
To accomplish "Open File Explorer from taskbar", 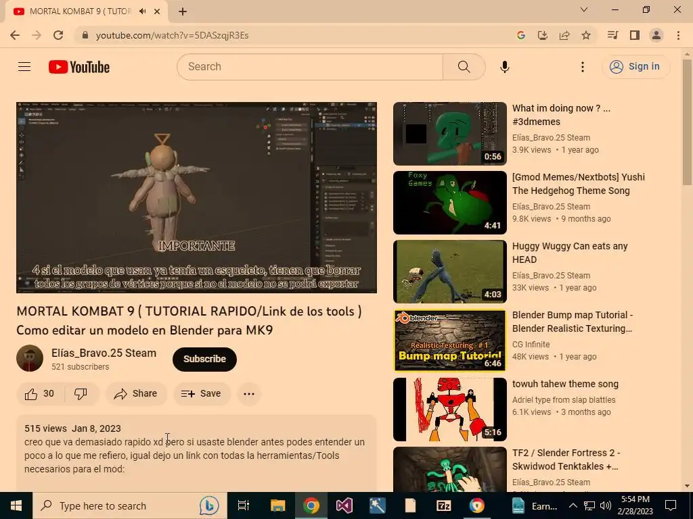I will click(x=277, y=505).
